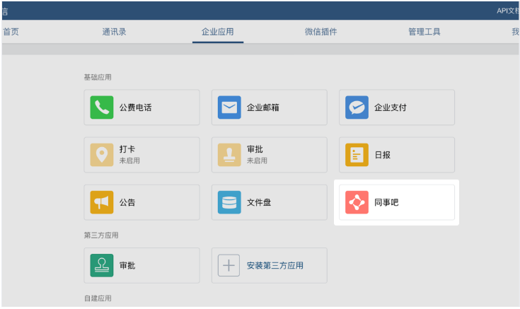Click the 公告 megaphone icon
Image resolution: width=520 pixels, height=309 pixels.
[x=102, y=202]
